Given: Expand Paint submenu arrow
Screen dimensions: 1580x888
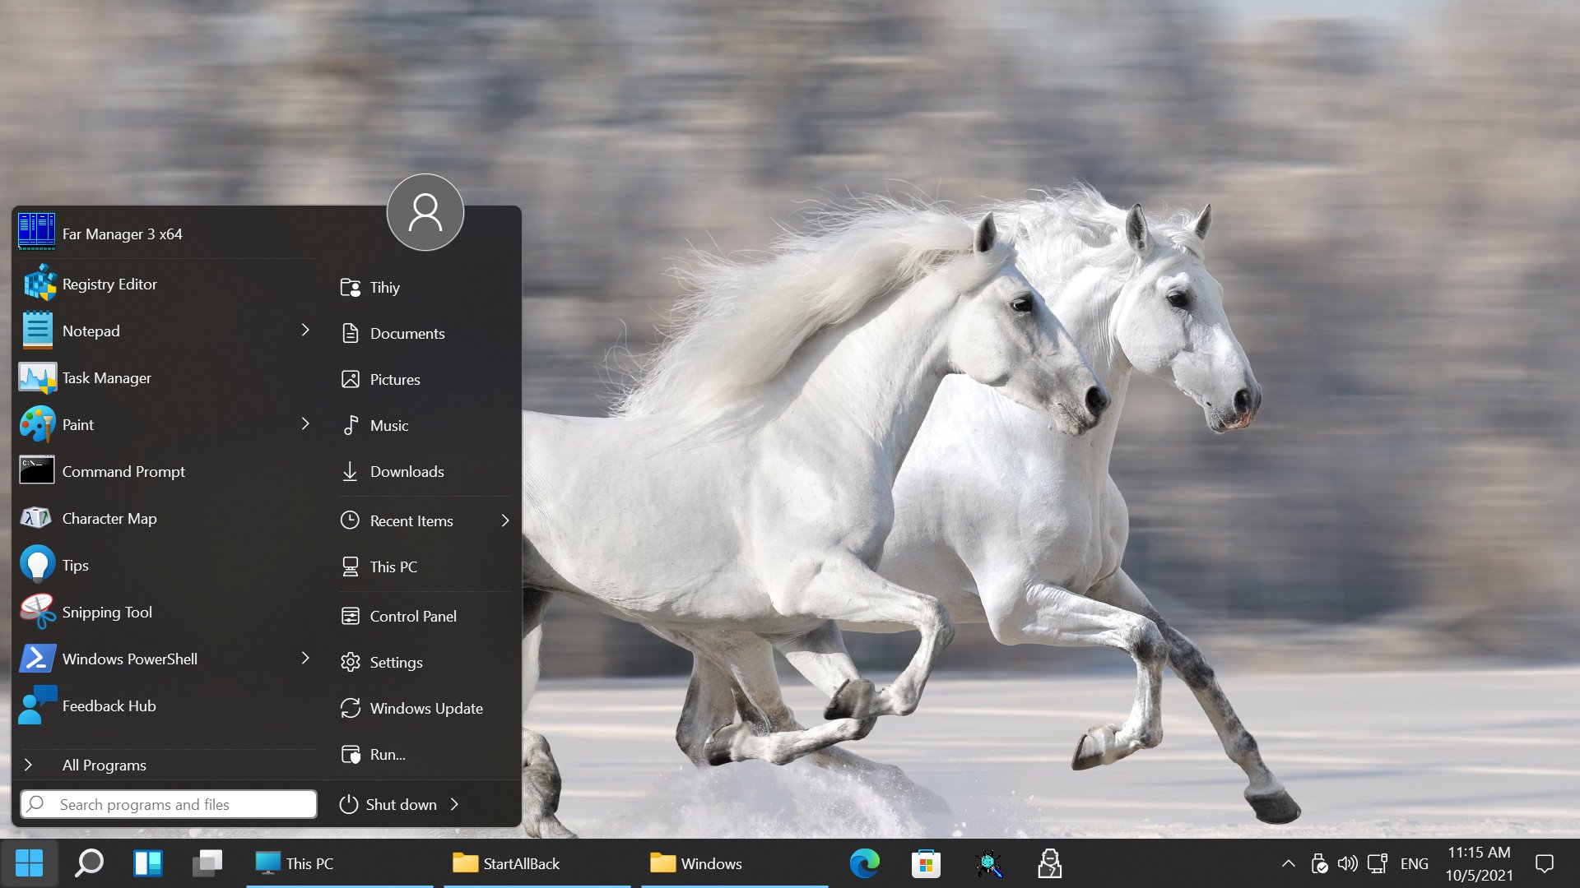Looking at the screenshot, I should pyautogui.click(x=305, y=423).
